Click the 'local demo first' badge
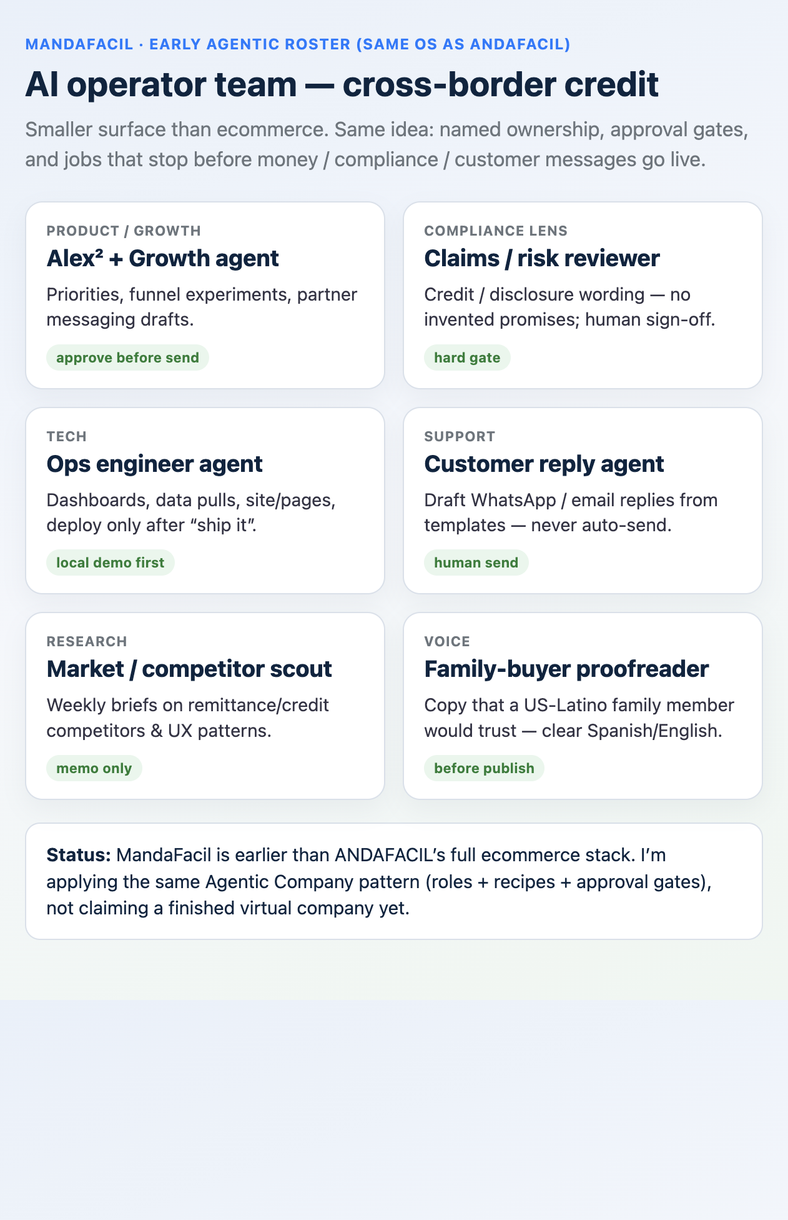This screenshot has width=788, height=1220. click(110, 562)
